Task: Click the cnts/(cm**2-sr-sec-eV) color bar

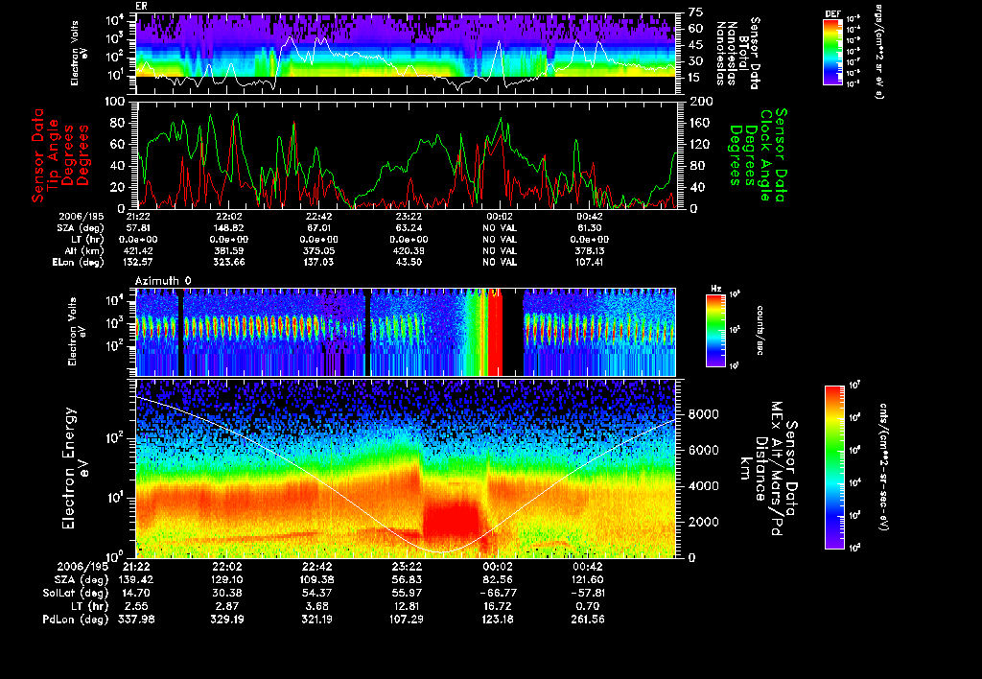Action: click(834, 467)
